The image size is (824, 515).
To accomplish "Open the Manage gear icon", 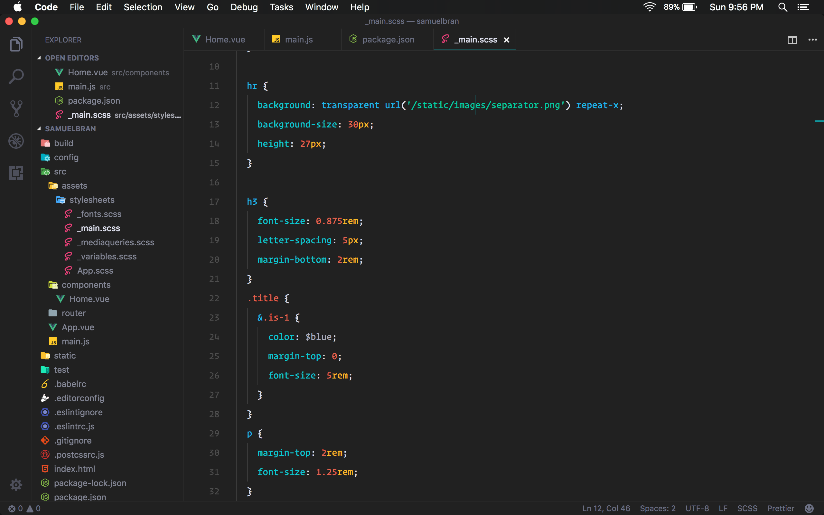I will pyautogui.click(x=16, y=484).
